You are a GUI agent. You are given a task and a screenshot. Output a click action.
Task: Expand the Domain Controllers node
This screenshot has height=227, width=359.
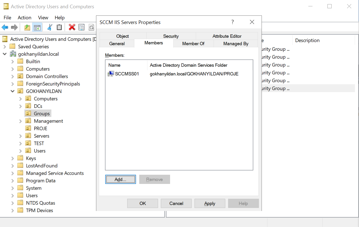click(x=12, y=76)
